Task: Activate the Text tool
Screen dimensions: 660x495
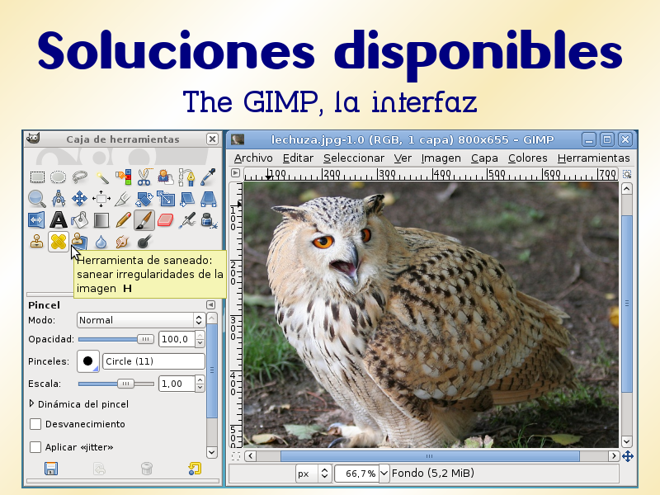Action: pyautogui.click(x=59, y=219)
